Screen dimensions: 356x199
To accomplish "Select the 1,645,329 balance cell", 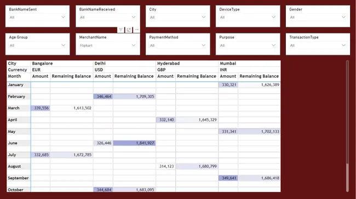I will [x=197, y=120].
